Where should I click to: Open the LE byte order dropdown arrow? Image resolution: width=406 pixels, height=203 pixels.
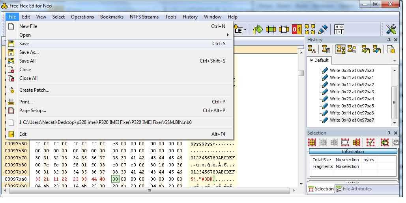pyautogui.click(x=245, y=30)
